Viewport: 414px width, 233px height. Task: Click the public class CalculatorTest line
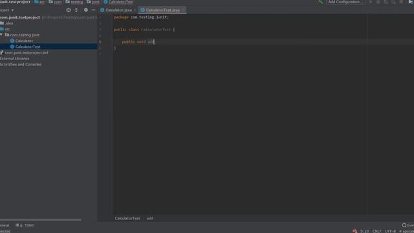tap(144, 30)
